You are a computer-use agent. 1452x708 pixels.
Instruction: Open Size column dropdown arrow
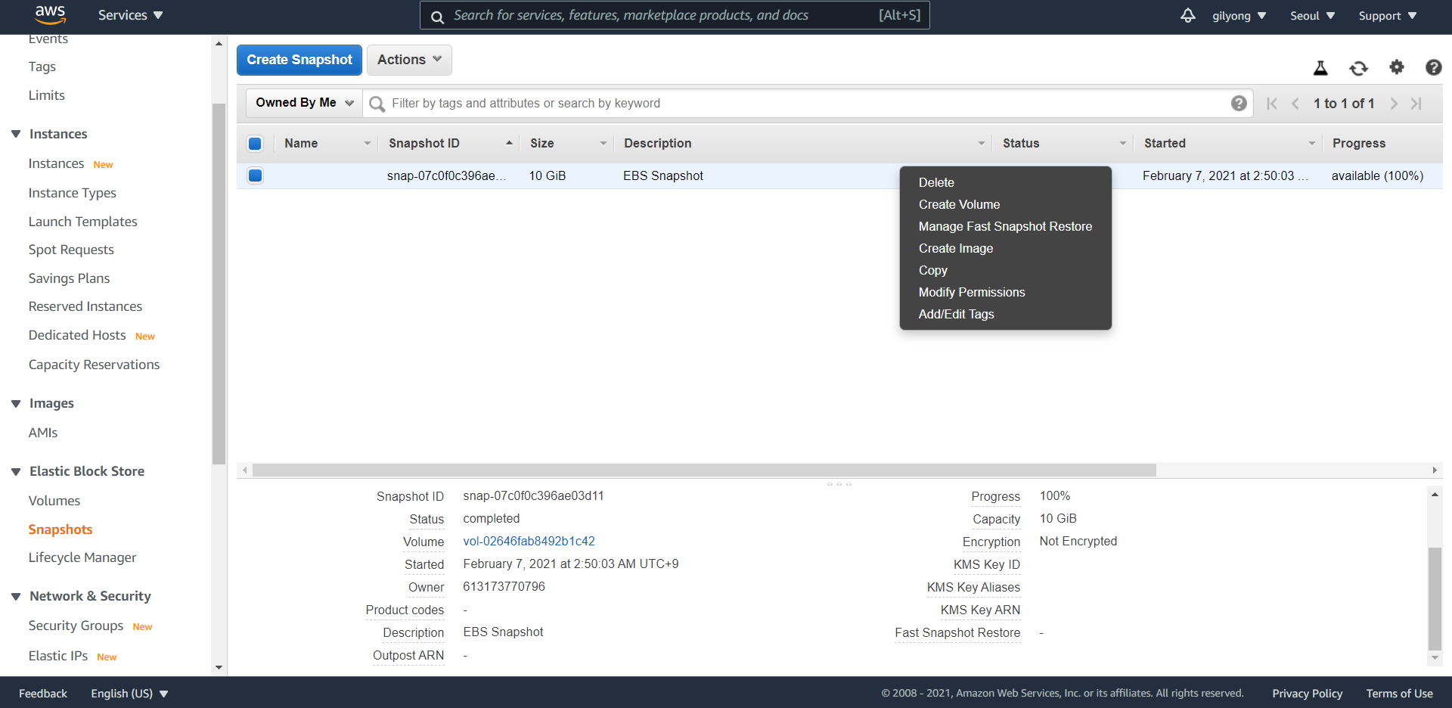pyautogui.click(x=603, y=143)
